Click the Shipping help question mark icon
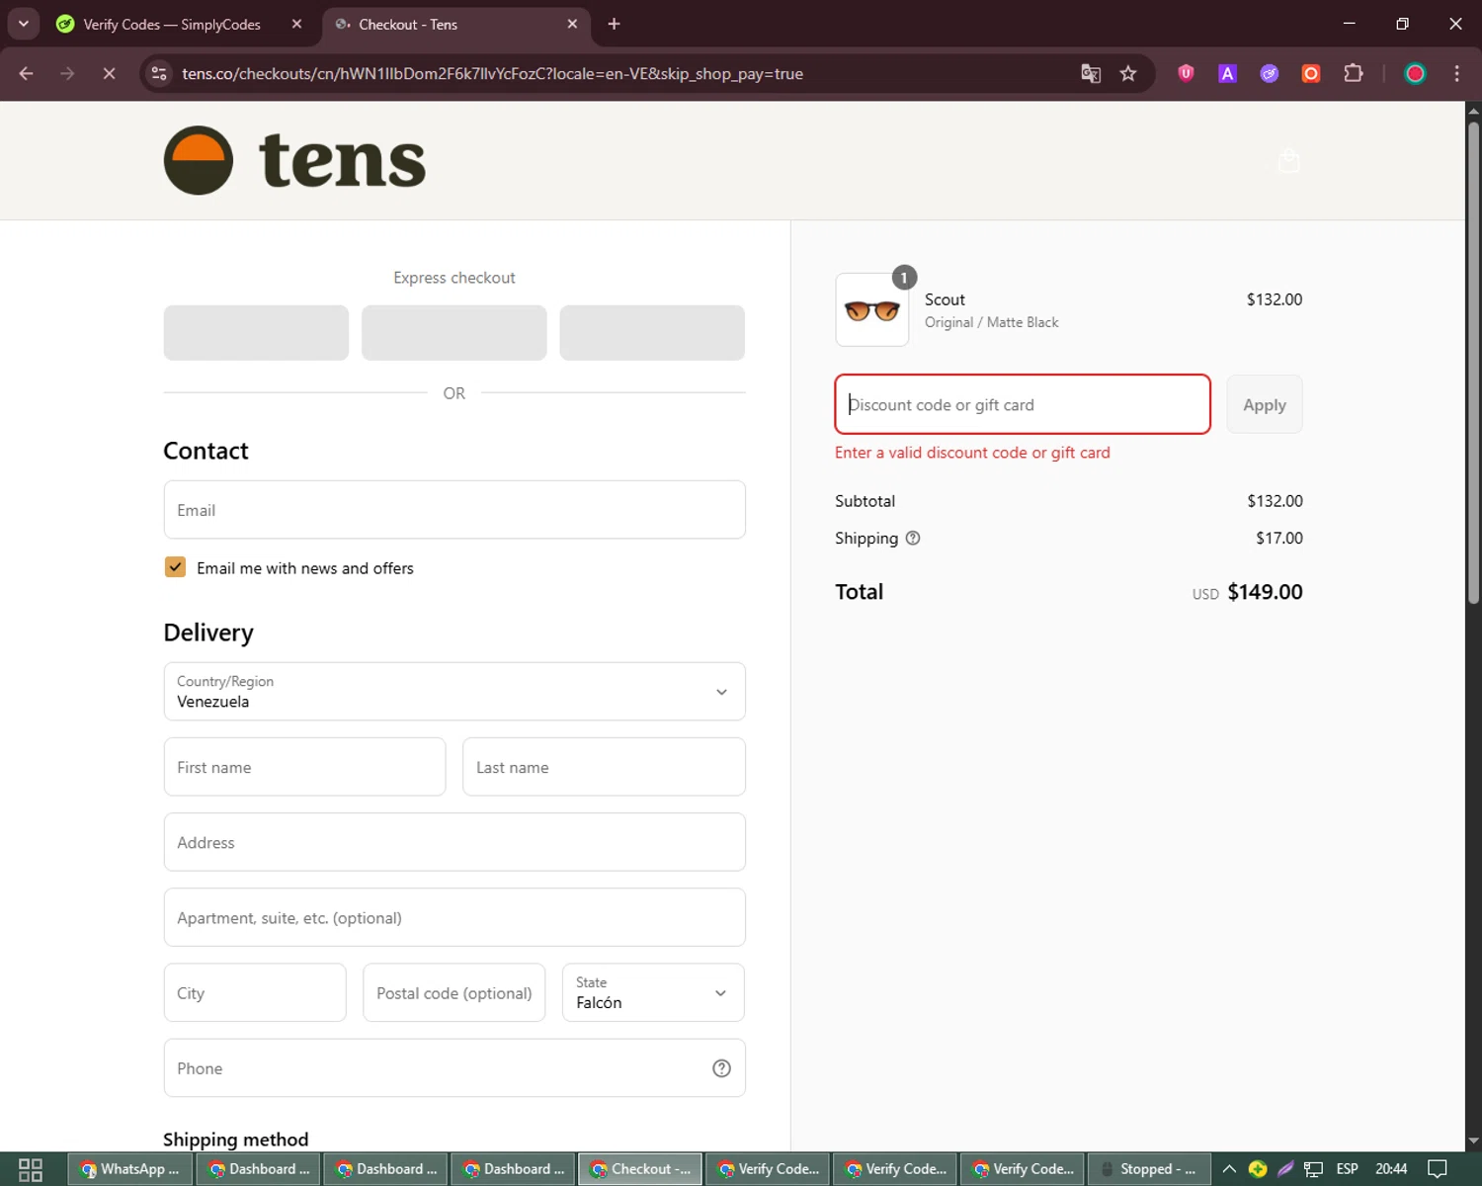The image size is (1482, 1186). 913,538
